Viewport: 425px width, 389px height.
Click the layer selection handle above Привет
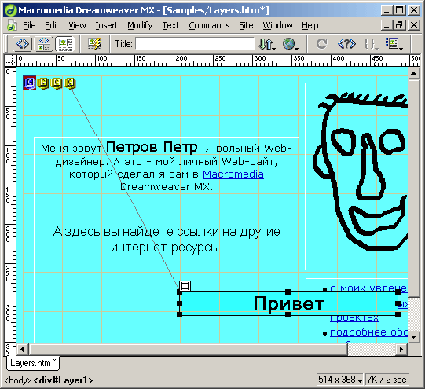tap(185, 286)
